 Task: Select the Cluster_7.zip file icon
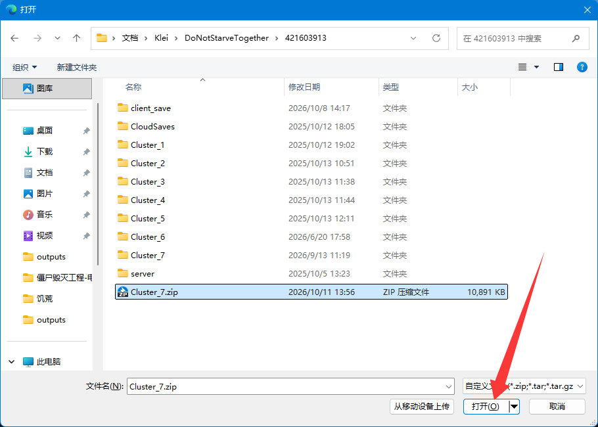[123, 292]
